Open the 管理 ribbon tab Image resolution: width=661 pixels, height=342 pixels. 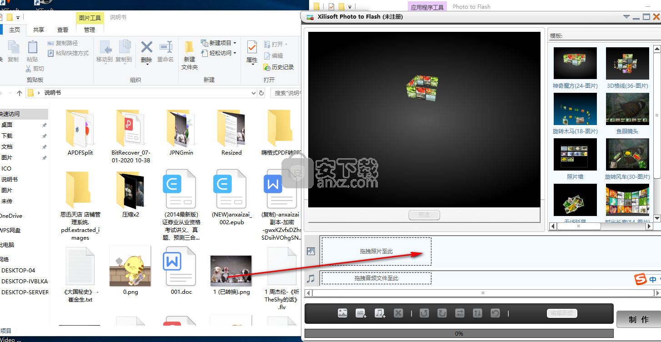pos(90,30)
